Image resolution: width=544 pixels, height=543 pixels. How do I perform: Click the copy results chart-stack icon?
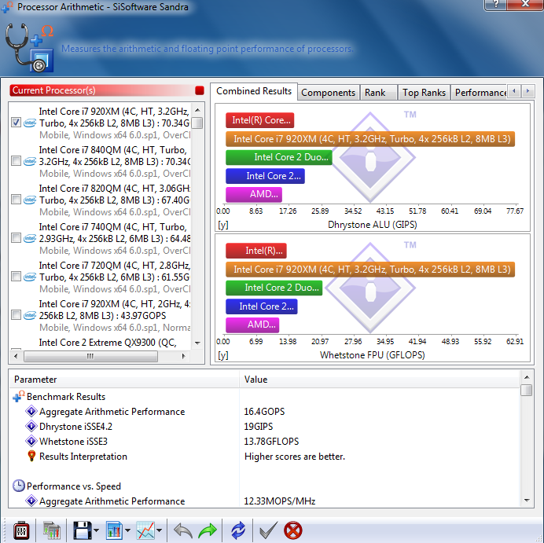point(51,530)
